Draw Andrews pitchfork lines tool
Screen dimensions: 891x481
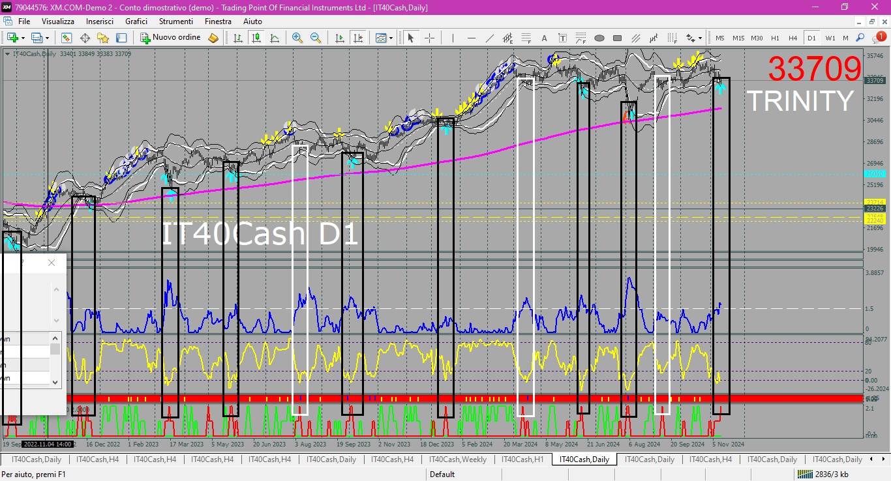tap(635, 38)
